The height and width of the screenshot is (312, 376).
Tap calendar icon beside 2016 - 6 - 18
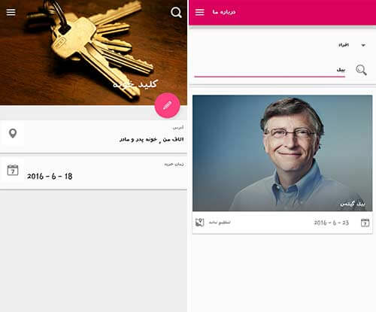(x=13, y=170)
